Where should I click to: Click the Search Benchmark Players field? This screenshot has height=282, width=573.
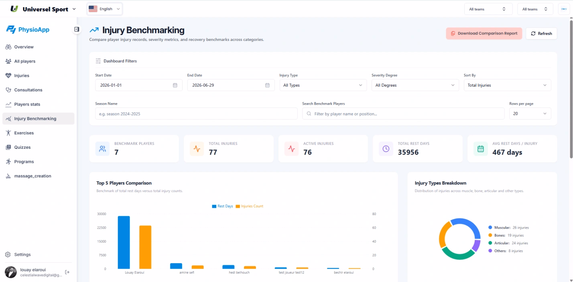tap(403, 114)
